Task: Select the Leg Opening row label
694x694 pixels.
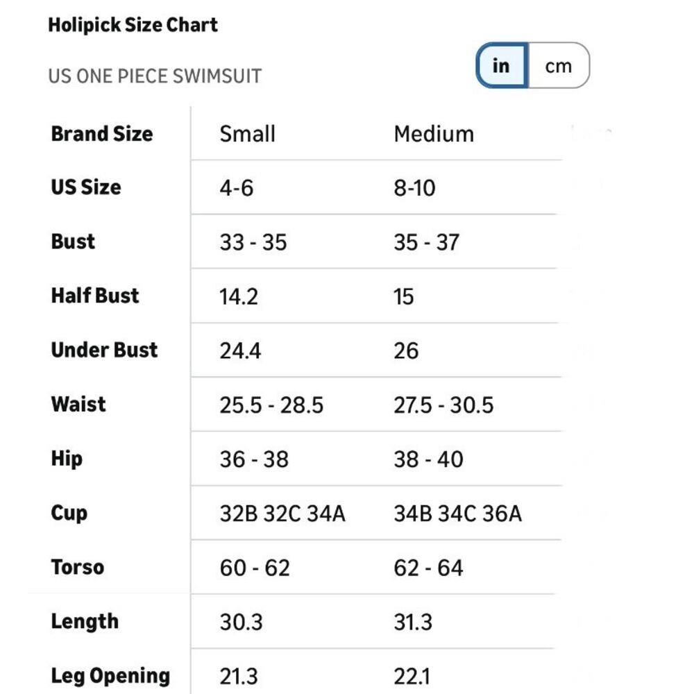Action: pos(110,676)
